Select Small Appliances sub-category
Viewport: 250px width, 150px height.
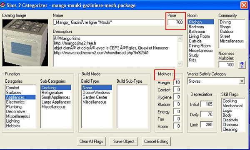pyautogui.click(x=56, y=97)
